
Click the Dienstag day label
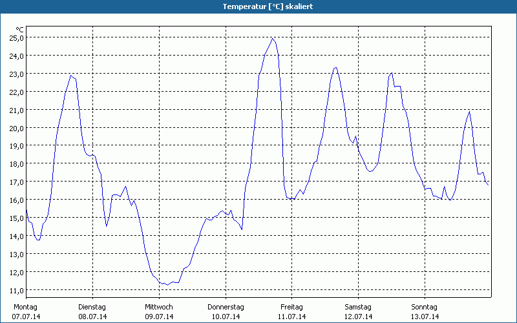pos(92,307)
